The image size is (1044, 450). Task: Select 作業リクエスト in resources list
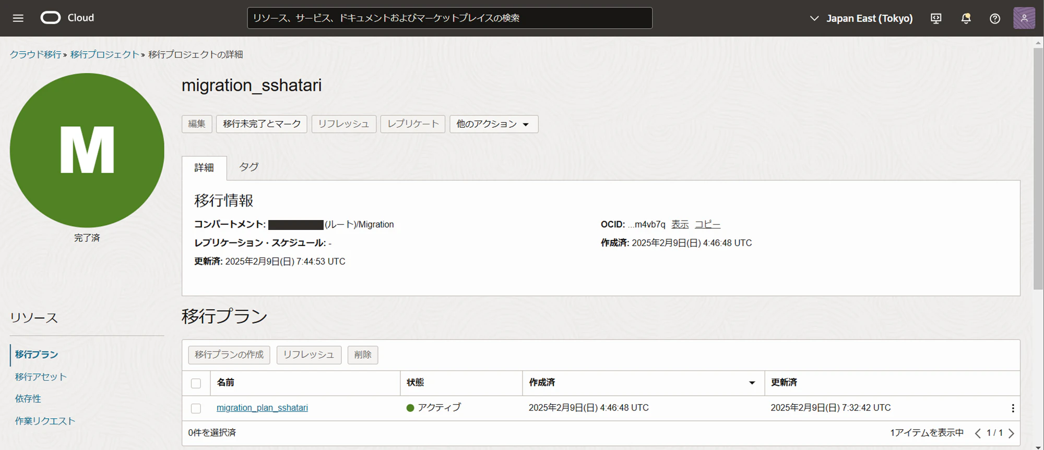[45, 421]
